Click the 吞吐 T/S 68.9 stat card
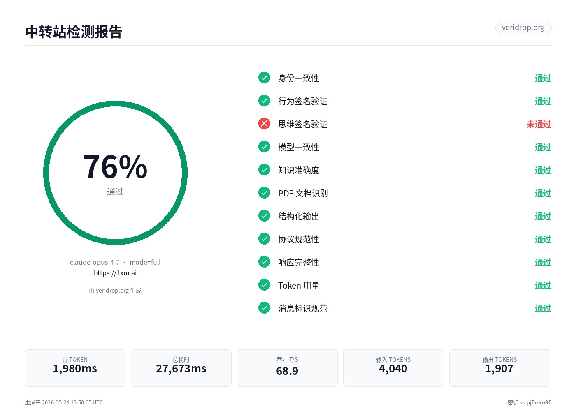 tap(287, 368)
